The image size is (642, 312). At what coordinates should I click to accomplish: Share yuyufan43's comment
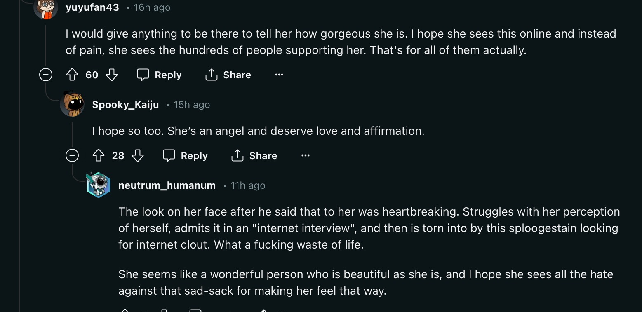228,75
